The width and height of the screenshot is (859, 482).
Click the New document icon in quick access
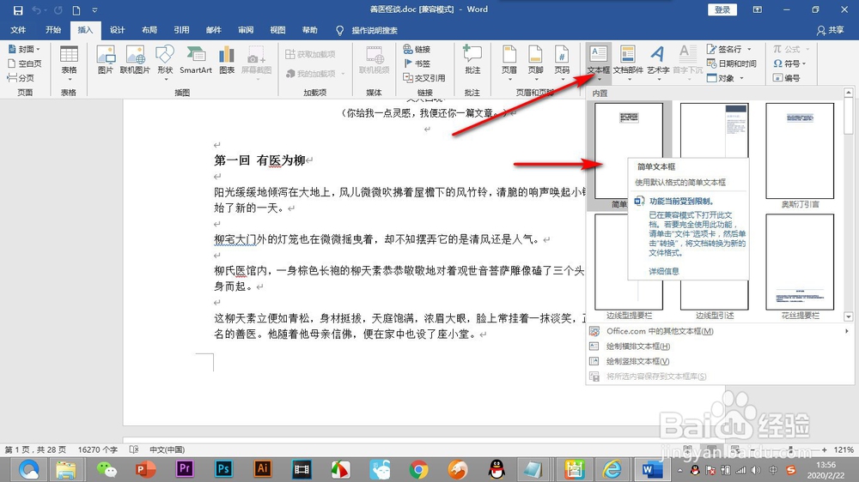pos(76,10)
